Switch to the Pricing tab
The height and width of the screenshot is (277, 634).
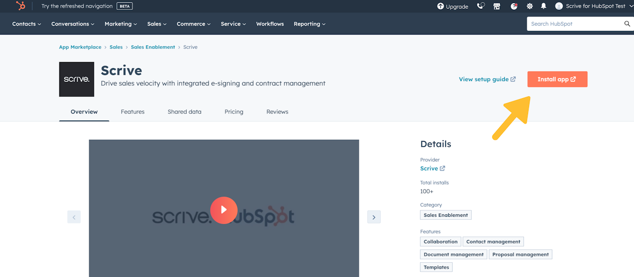(234, 112)
